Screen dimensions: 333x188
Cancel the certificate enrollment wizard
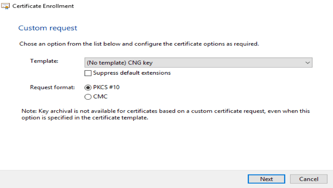(x=309, y=179)
